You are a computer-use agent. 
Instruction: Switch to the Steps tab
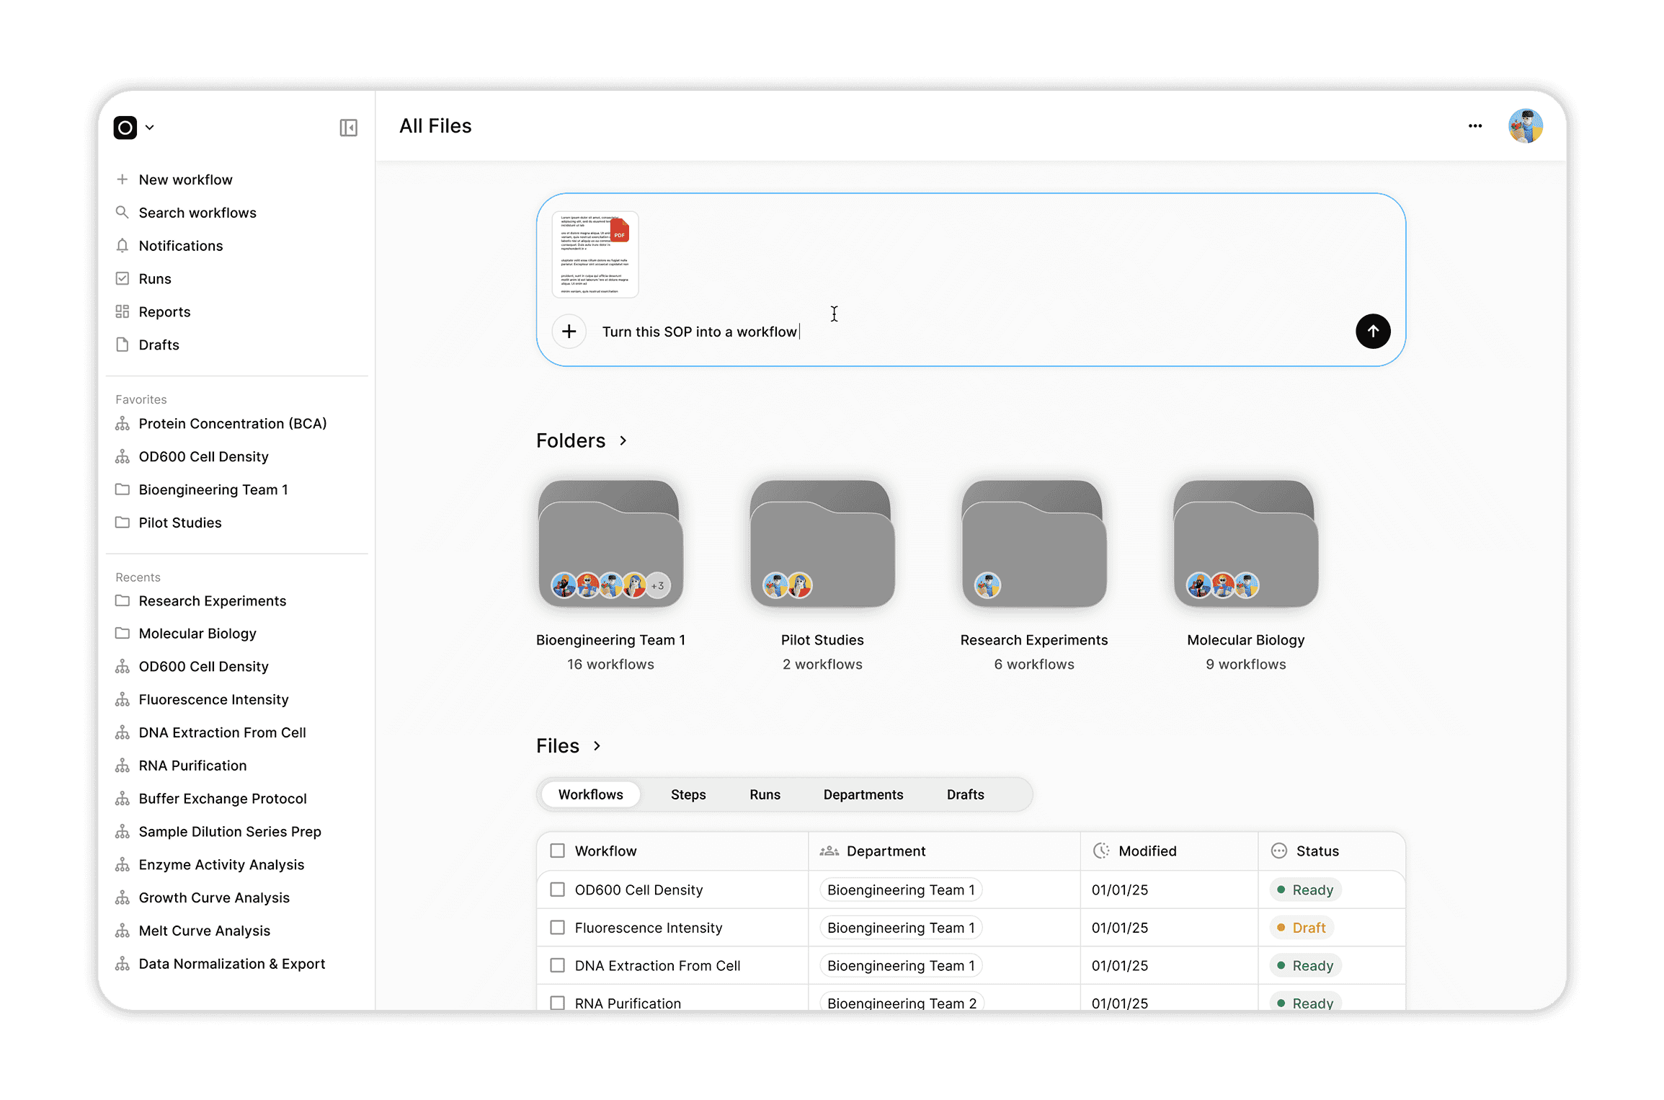click(x=688, y=794)
